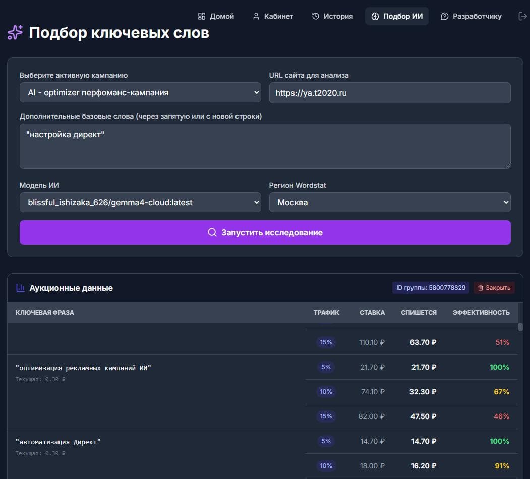The height and width of the screenshot is (479, 530).
Task: Click the user icon beside Кабинет
Action: 256,16
